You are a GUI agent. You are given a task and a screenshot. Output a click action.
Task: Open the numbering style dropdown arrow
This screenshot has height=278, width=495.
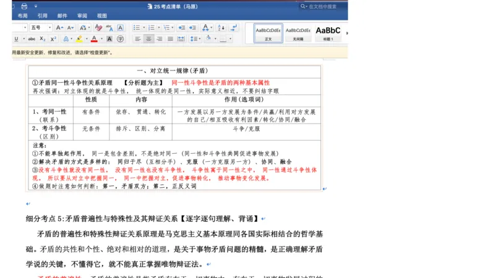coord(159,28)
